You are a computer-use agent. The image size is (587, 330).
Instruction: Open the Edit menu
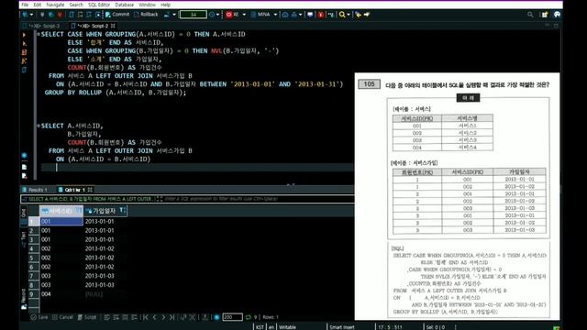[38, 5]
